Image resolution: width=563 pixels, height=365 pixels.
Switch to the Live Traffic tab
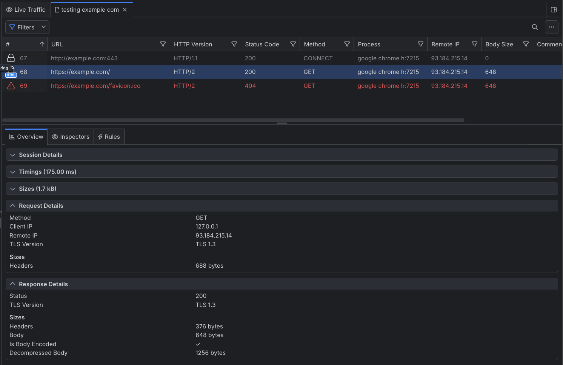(26, 10)
